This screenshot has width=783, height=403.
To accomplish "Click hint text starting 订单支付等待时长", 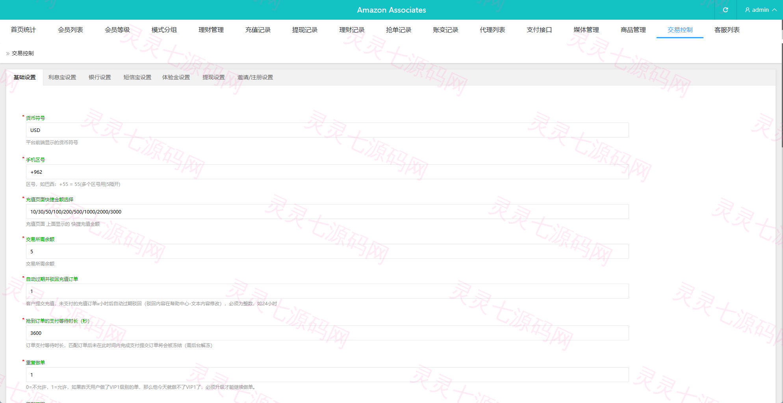I will coord(119,345).
